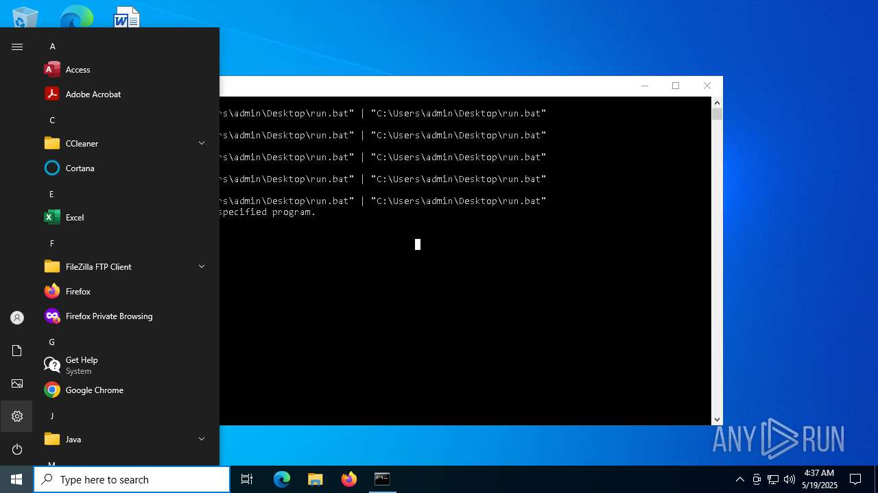Expand the CCleaner folder chevron

point(202,144)
